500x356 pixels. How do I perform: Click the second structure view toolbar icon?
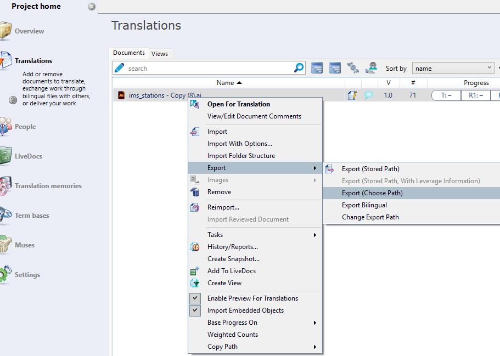click(335, 68)
